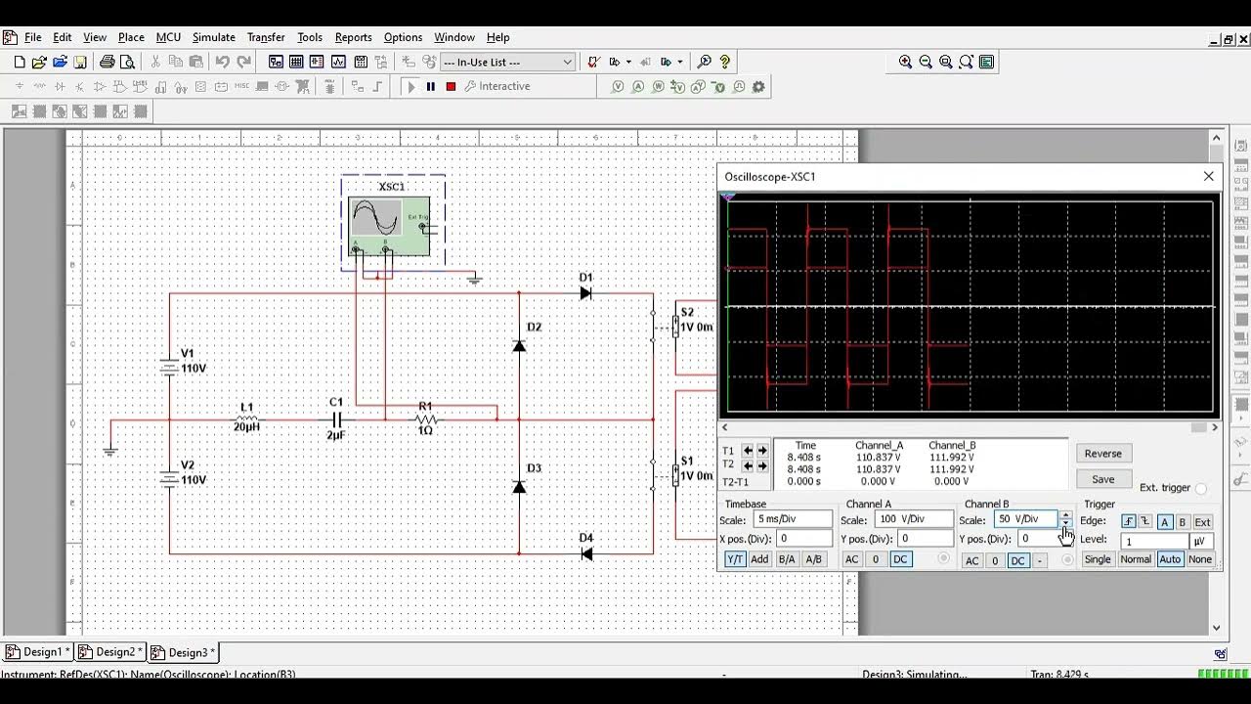Viewport: 1251px width, 704px height.
Task: Save the current design
Action: [x=80, y=62]
